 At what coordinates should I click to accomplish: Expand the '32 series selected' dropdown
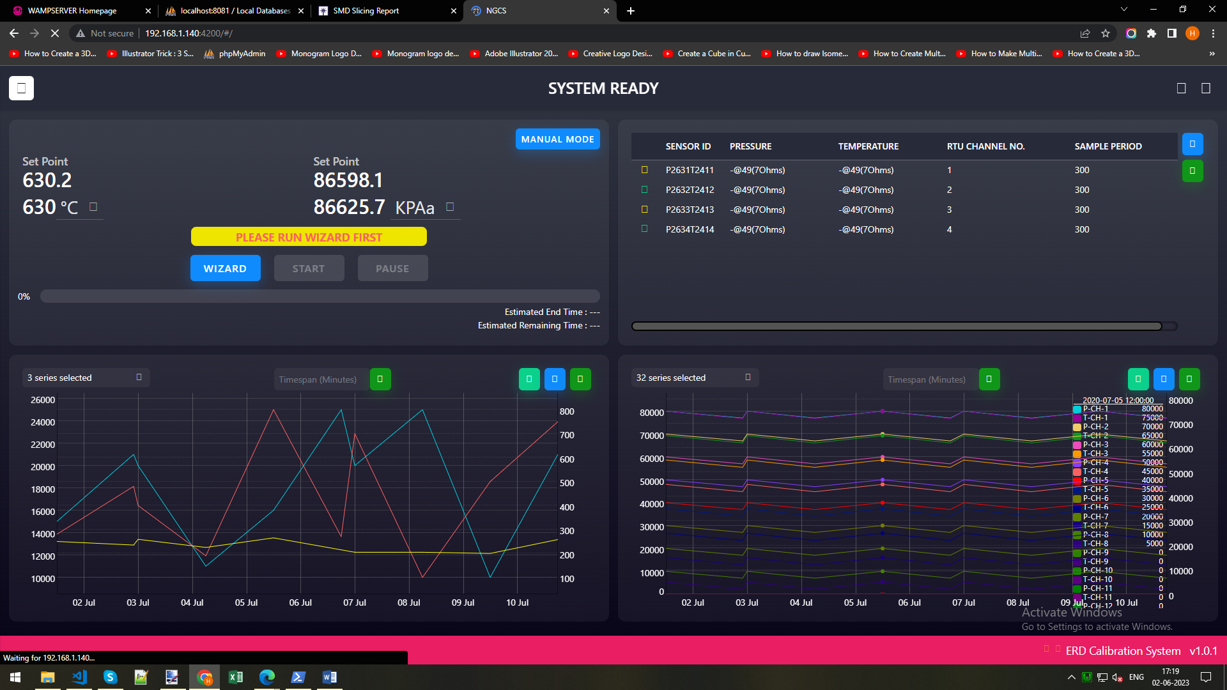point(695,378)
